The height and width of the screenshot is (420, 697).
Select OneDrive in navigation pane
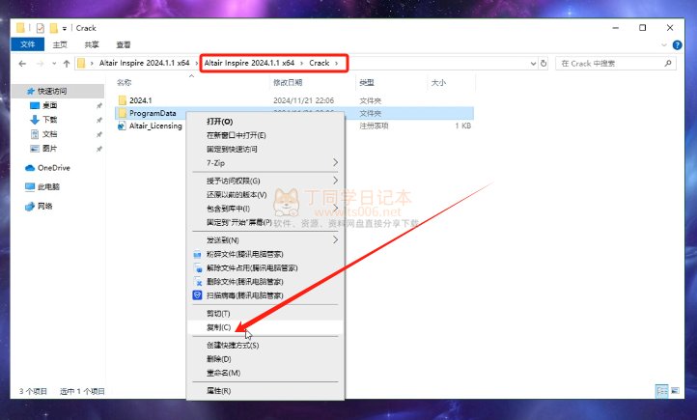pyautogui.click(x=53, y=168)
